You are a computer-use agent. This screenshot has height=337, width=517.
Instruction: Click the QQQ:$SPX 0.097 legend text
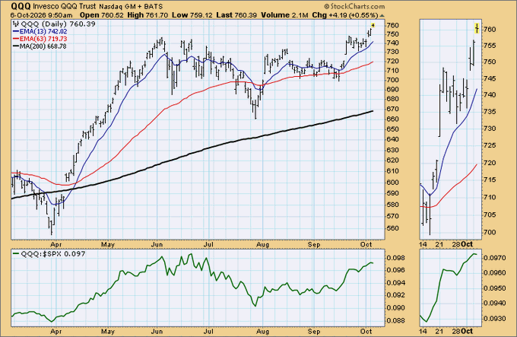pyautogui.click(x=53, y=253)
